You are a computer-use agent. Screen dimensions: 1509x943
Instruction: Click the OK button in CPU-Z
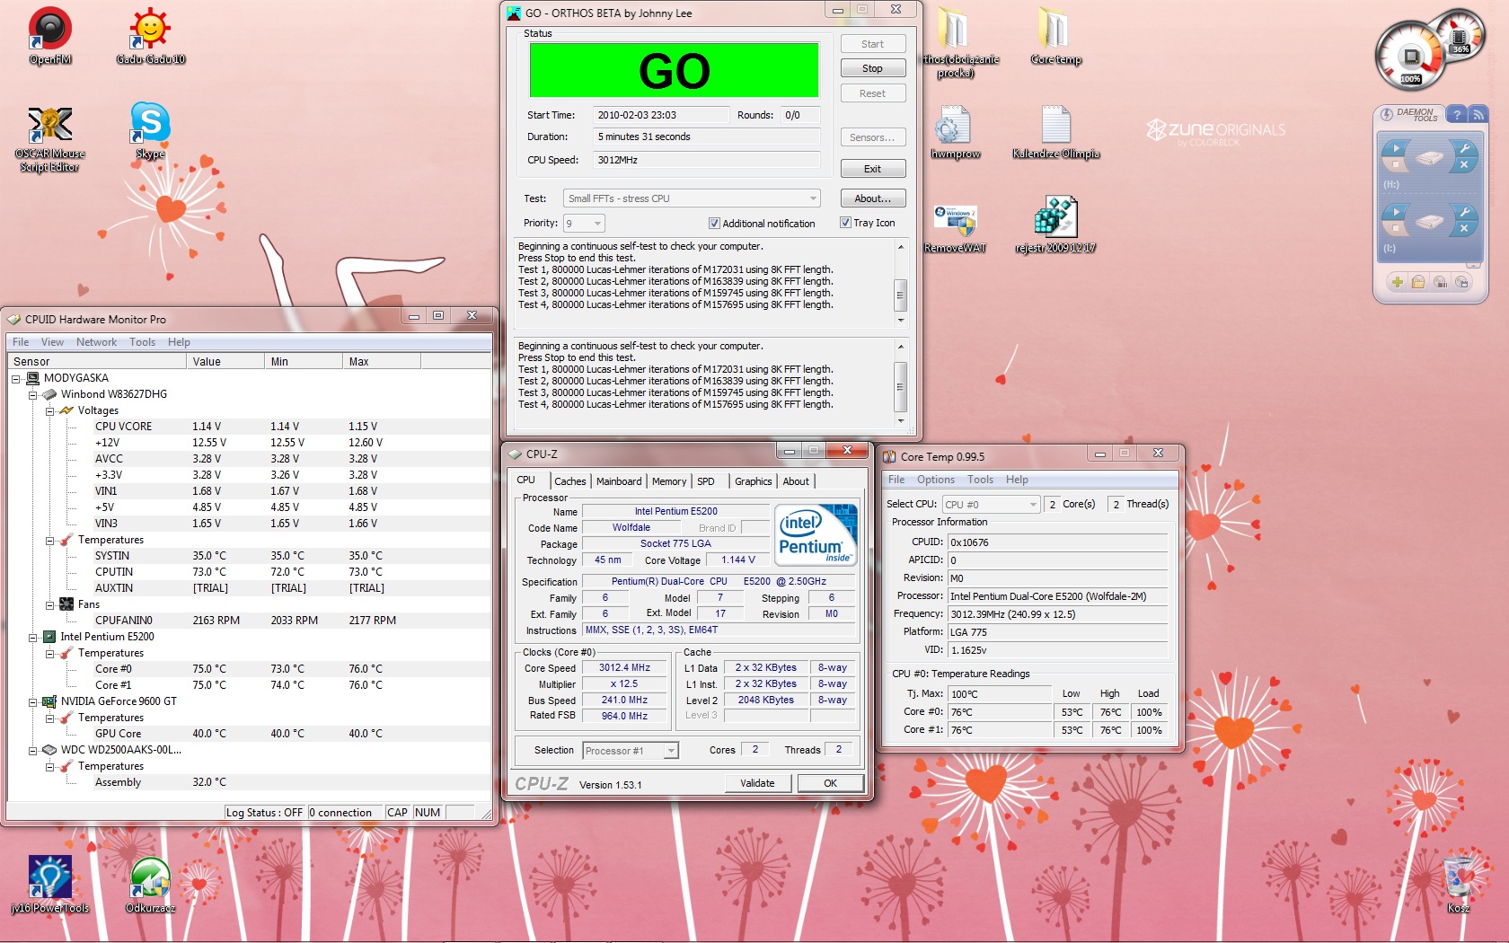pyautogui.click(x=830, y=783)
